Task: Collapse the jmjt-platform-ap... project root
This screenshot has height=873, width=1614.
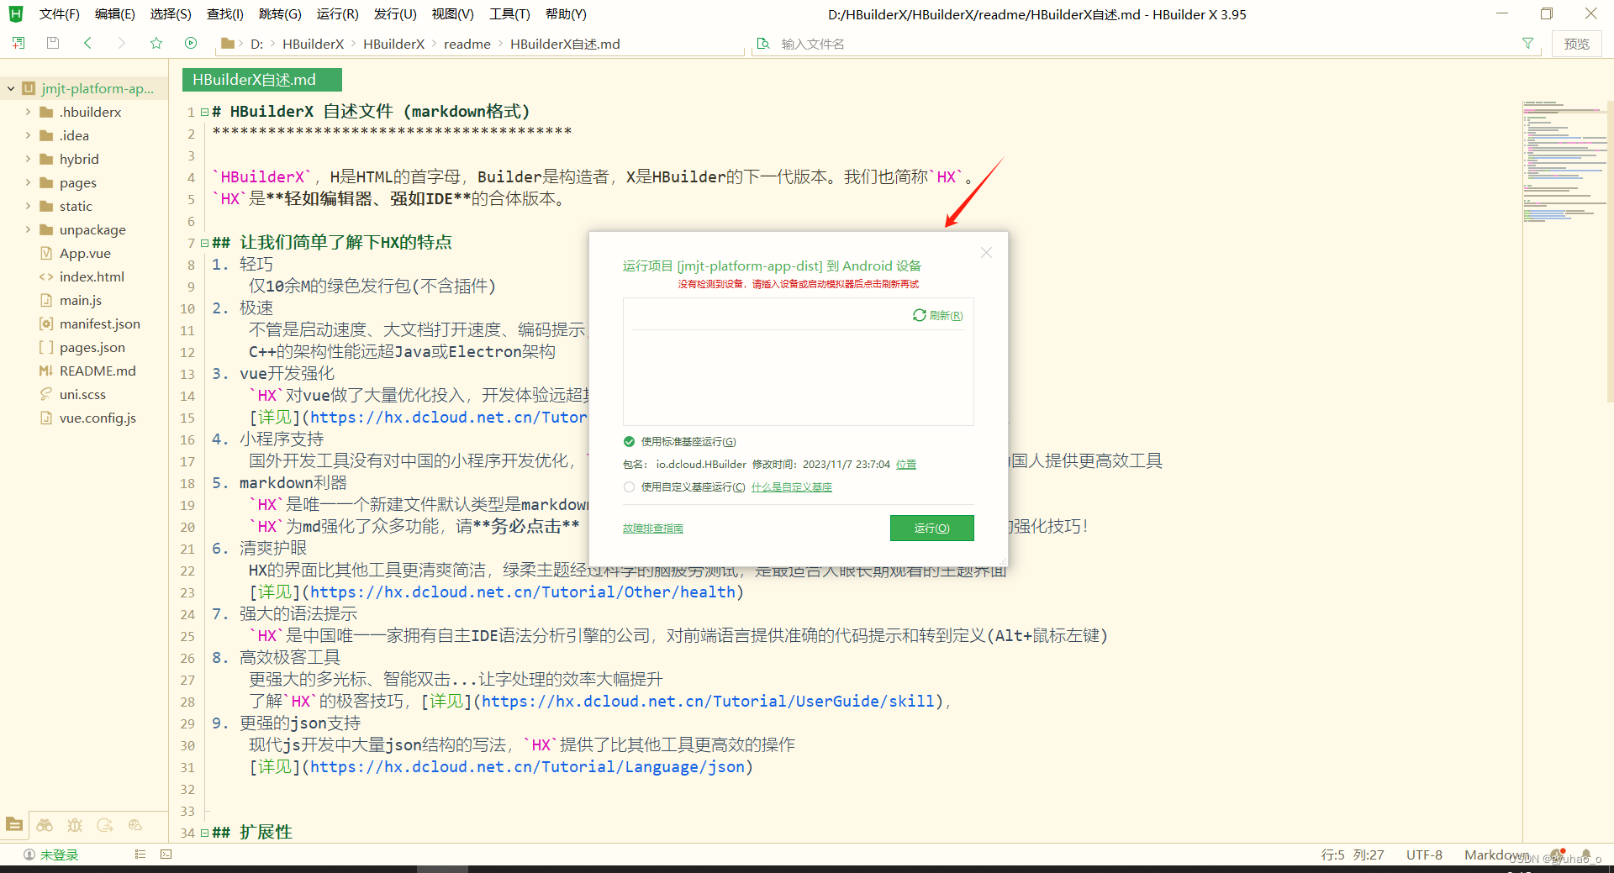Action: 11,88
